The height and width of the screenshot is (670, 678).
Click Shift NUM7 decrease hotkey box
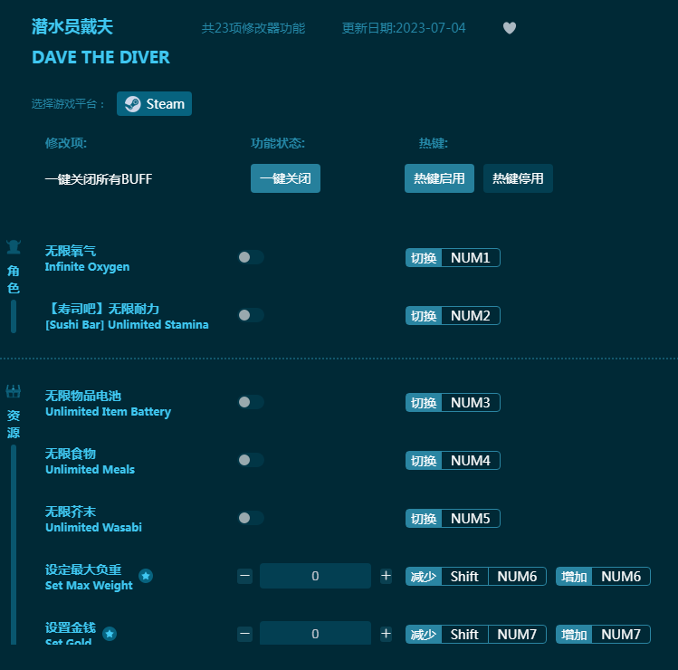pyautogui.click(x=475, y=634)
